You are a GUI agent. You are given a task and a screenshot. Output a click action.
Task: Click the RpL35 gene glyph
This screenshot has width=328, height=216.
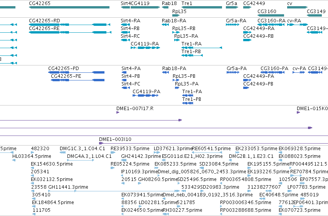(x=176, y=15)
